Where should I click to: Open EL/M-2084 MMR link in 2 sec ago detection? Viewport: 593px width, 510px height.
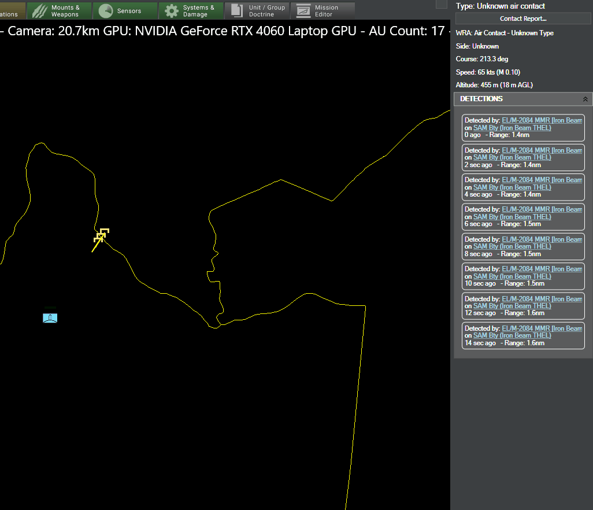542,150
